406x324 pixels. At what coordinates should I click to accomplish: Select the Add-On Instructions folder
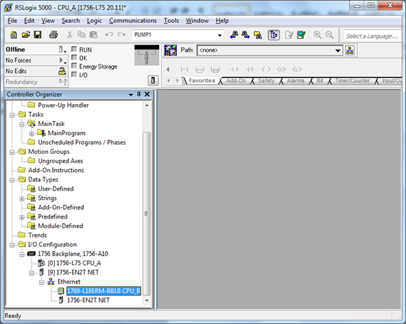(x=56, y=170)
